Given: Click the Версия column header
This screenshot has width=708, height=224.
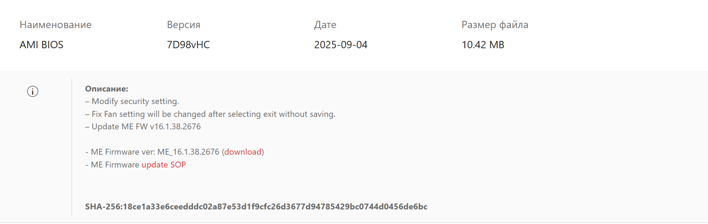Looking at the screenshot, I should (x=183, y=25).
